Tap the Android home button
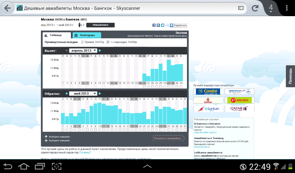295x173 pixels. [x=24, y=166]
